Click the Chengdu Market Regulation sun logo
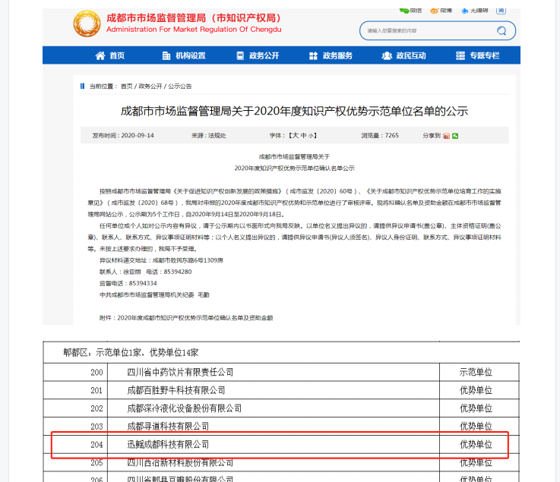Image resolution: width=560 pixels, height=482 pixels. pos(87,24)
